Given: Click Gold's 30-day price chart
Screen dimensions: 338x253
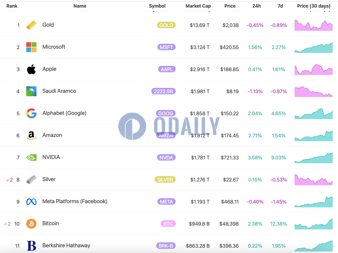Looking at the screenshot, I should 314,25.
